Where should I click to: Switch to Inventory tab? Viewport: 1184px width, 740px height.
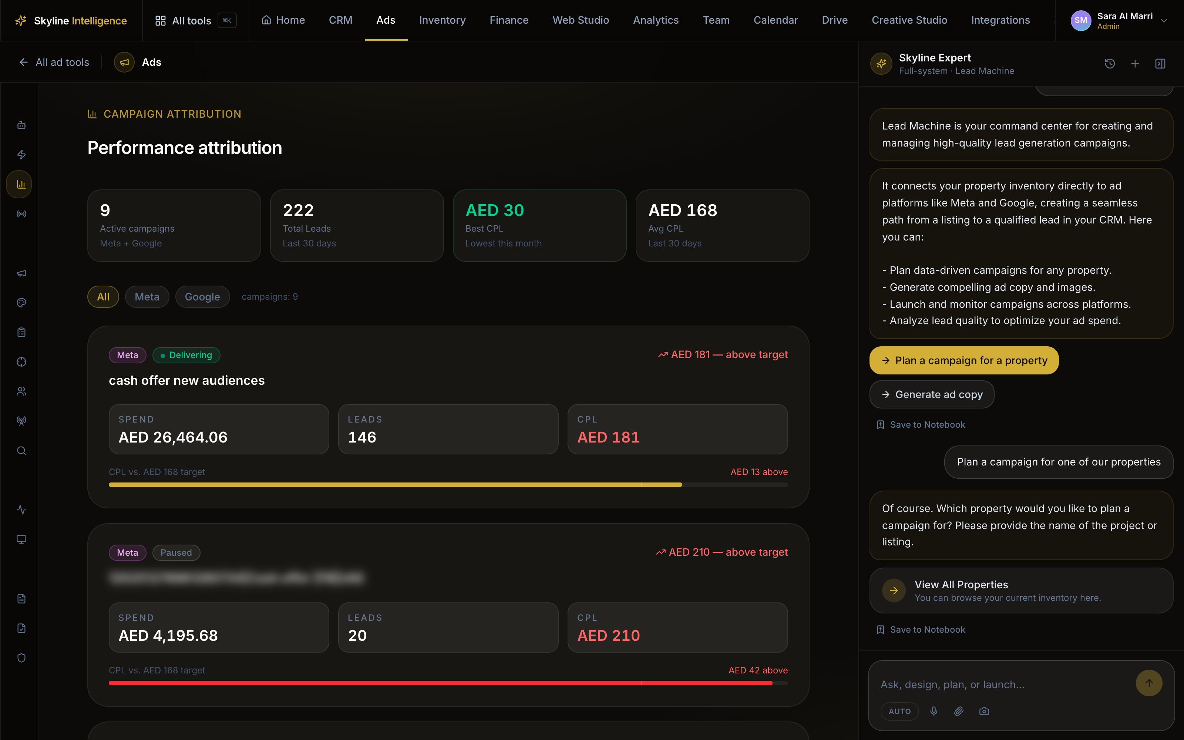point(442,20)
